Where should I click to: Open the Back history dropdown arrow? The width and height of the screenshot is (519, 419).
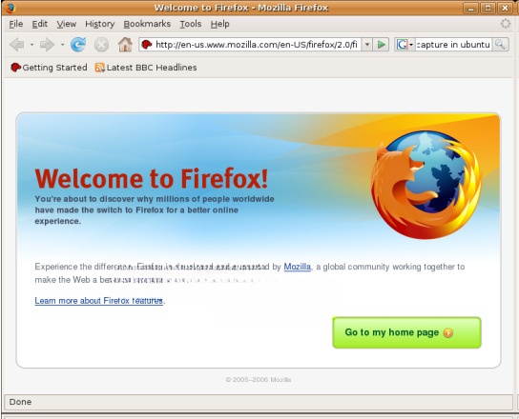point(31,44)
